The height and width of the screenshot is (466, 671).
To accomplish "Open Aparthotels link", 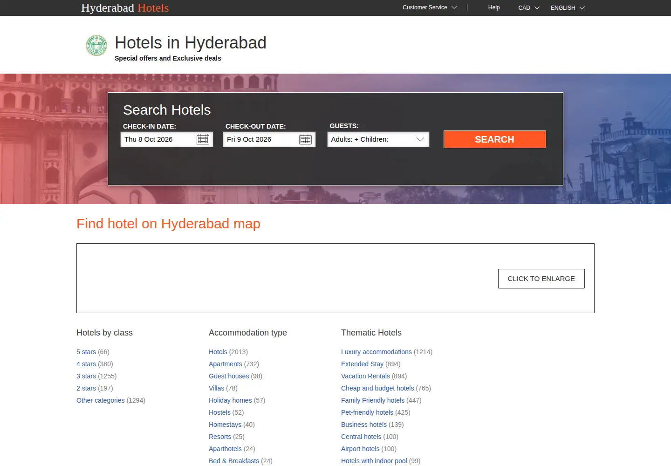I will point(226,449).
